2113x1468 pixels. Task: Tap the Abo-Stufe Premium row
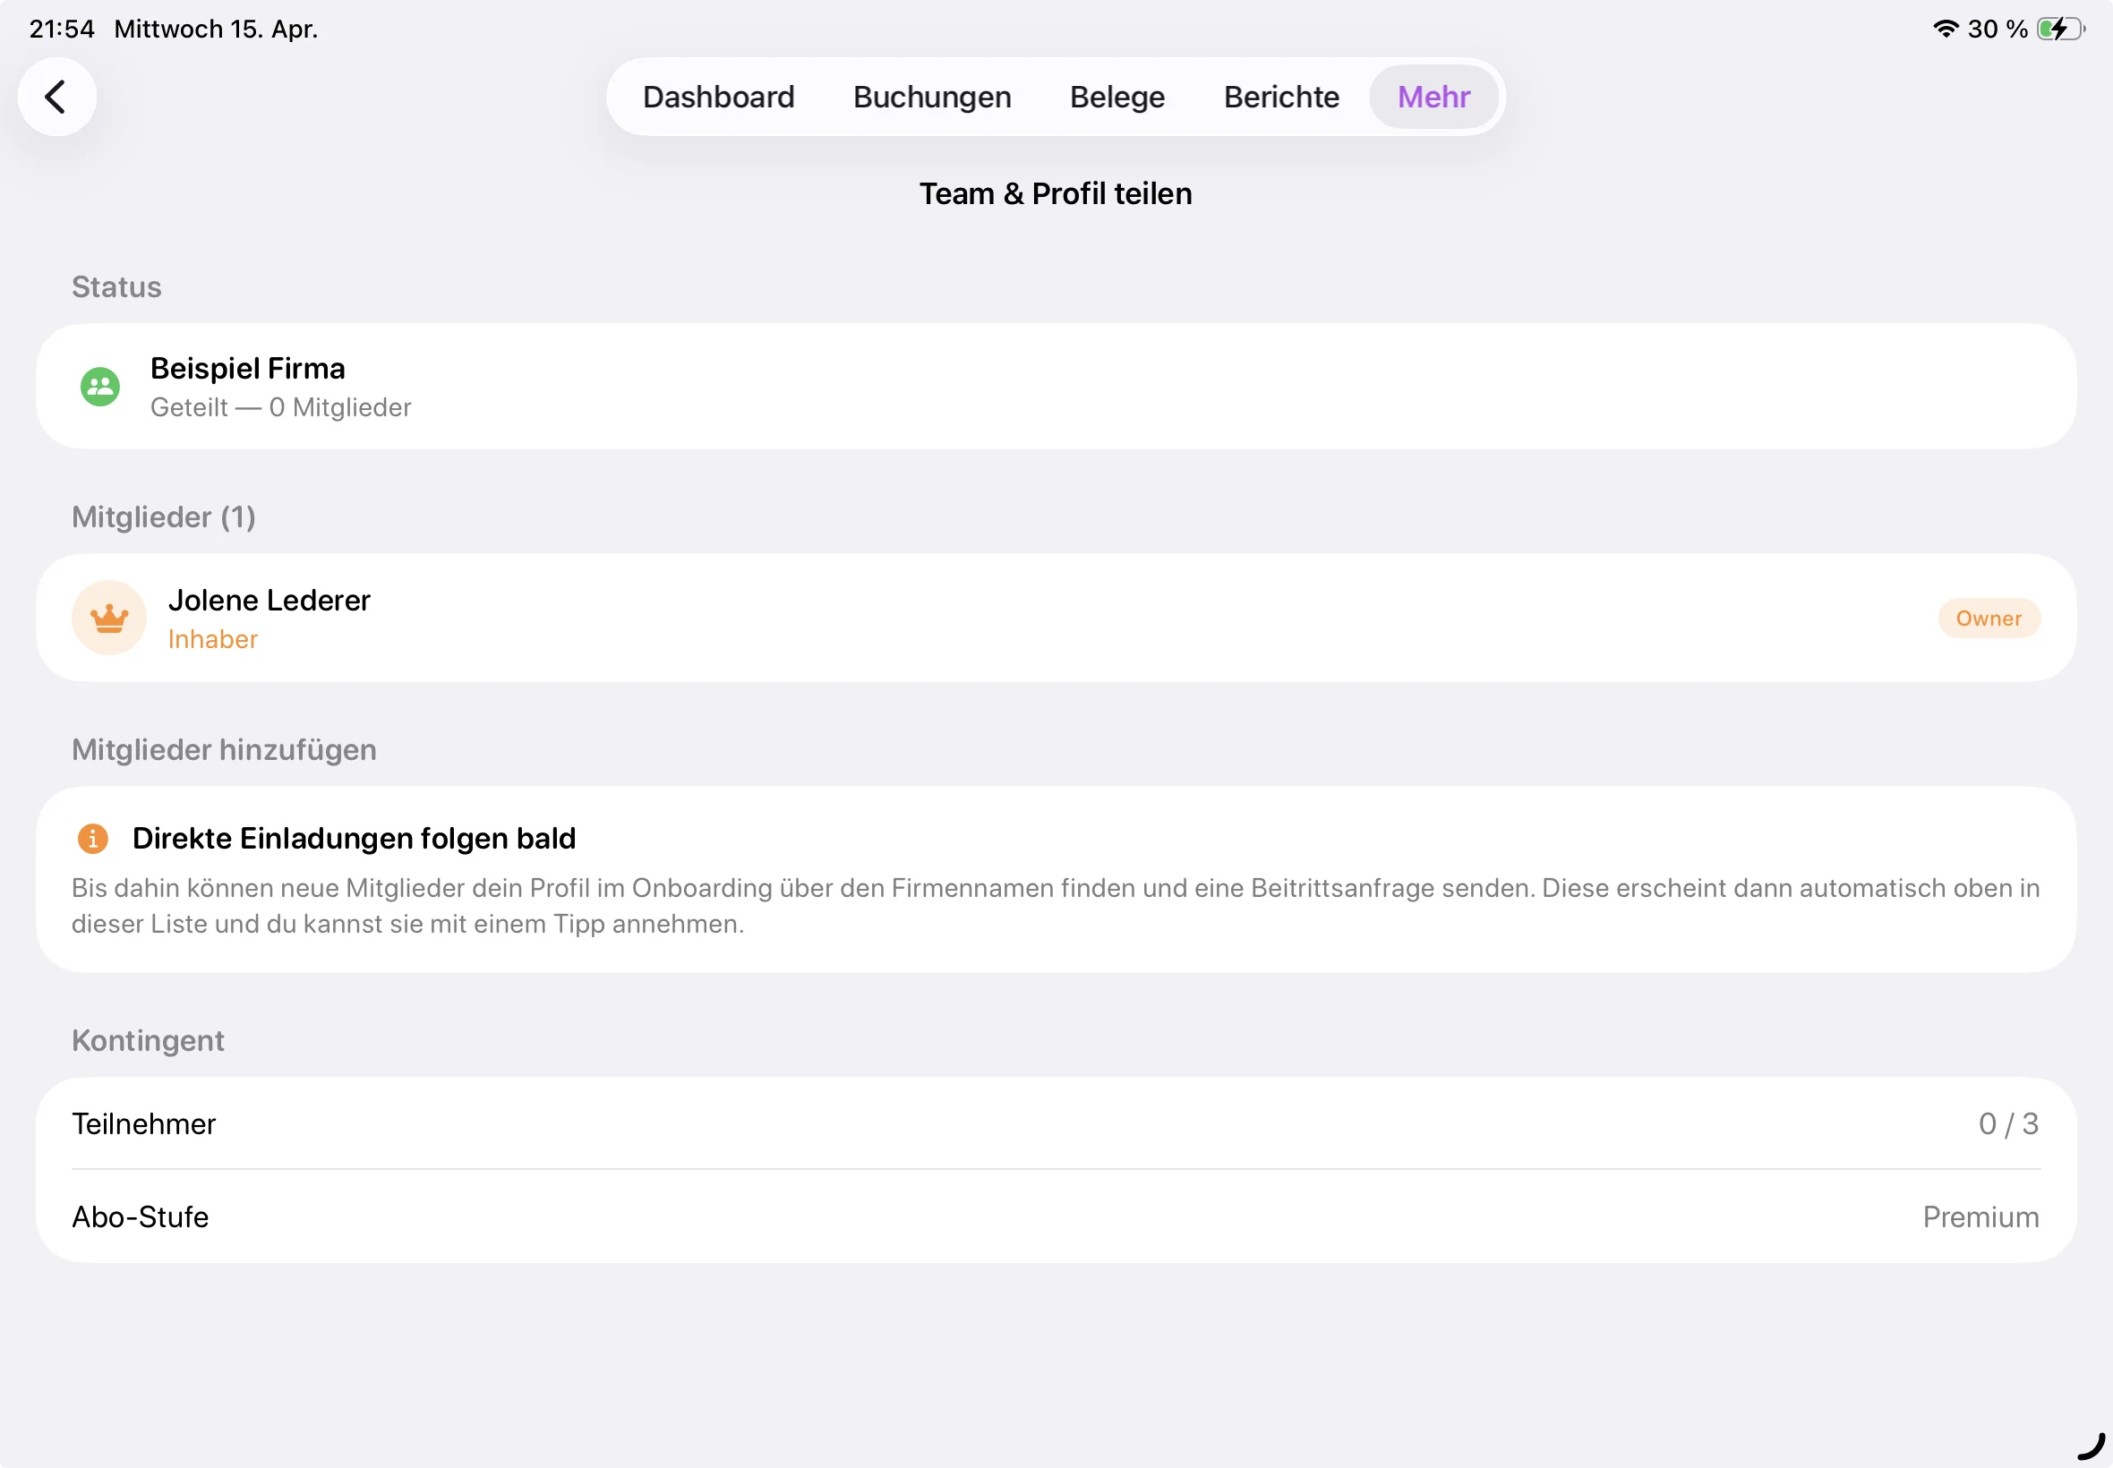click(1055, 1216)
